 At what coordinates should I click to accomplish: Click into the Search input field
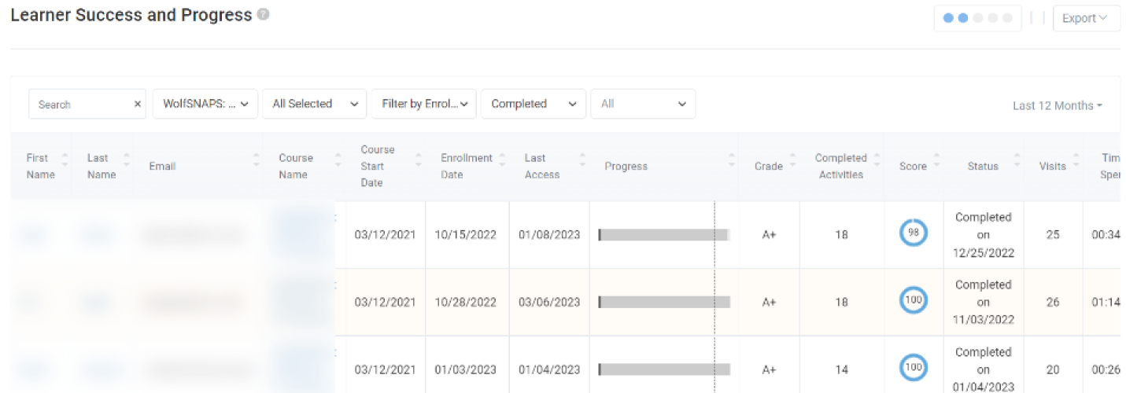pyautogui.click(x=79, y=104)
